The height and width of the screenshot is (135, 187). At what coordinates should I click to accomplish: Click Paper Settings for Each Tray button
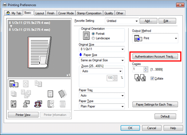pos(155,104)
